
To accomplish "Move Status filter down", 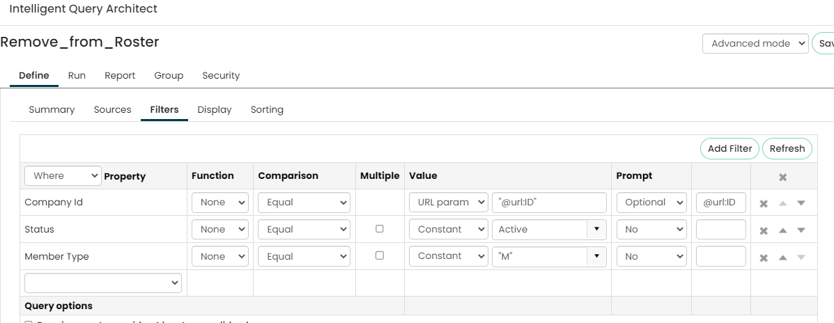I will pos(801,230).
